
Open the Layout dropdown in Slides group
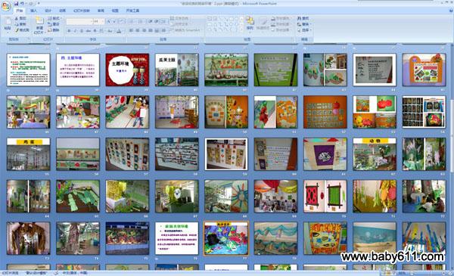click(54, 18)
